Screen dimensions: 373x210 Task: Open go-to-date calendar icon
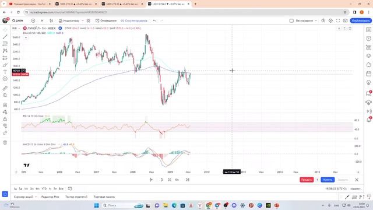click(70, 188)
